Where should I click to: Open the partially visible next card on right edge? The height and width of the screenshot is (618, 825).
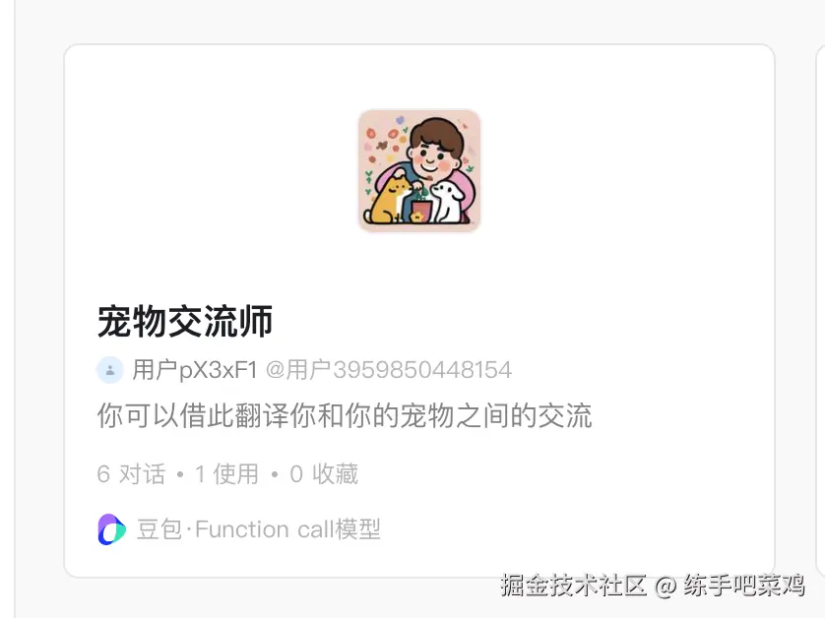click(820, 310)
